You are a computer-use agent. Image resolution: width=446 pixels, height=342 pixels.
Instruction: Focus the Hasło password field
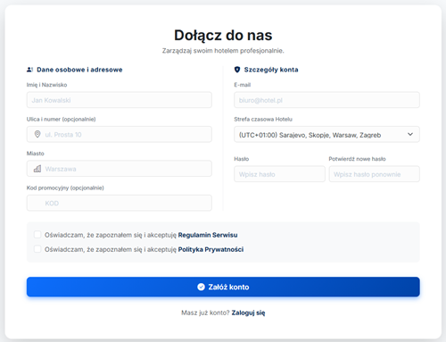tap(279, 174)
